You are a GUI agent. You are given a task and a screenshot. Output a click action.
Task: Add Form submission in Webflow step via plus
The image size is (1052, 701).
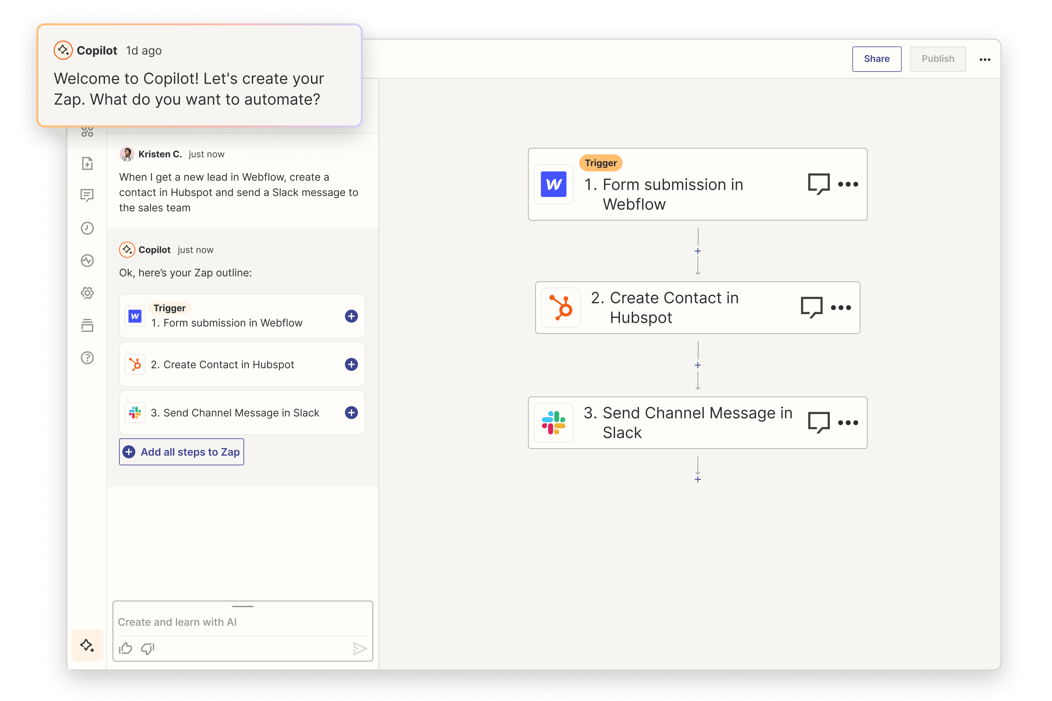[351, 316]
